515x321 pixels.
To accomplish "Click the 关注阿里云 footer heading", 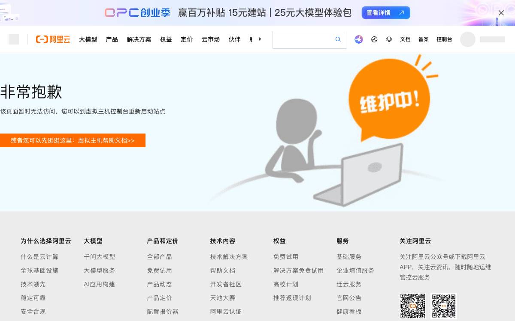I will coord(415,241).
